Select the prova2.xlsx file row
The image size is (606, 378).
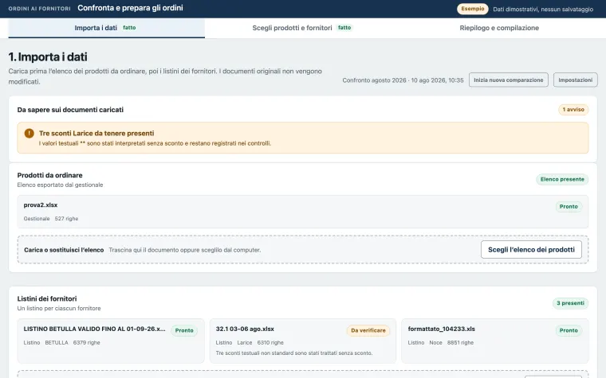tap(303, 212)
